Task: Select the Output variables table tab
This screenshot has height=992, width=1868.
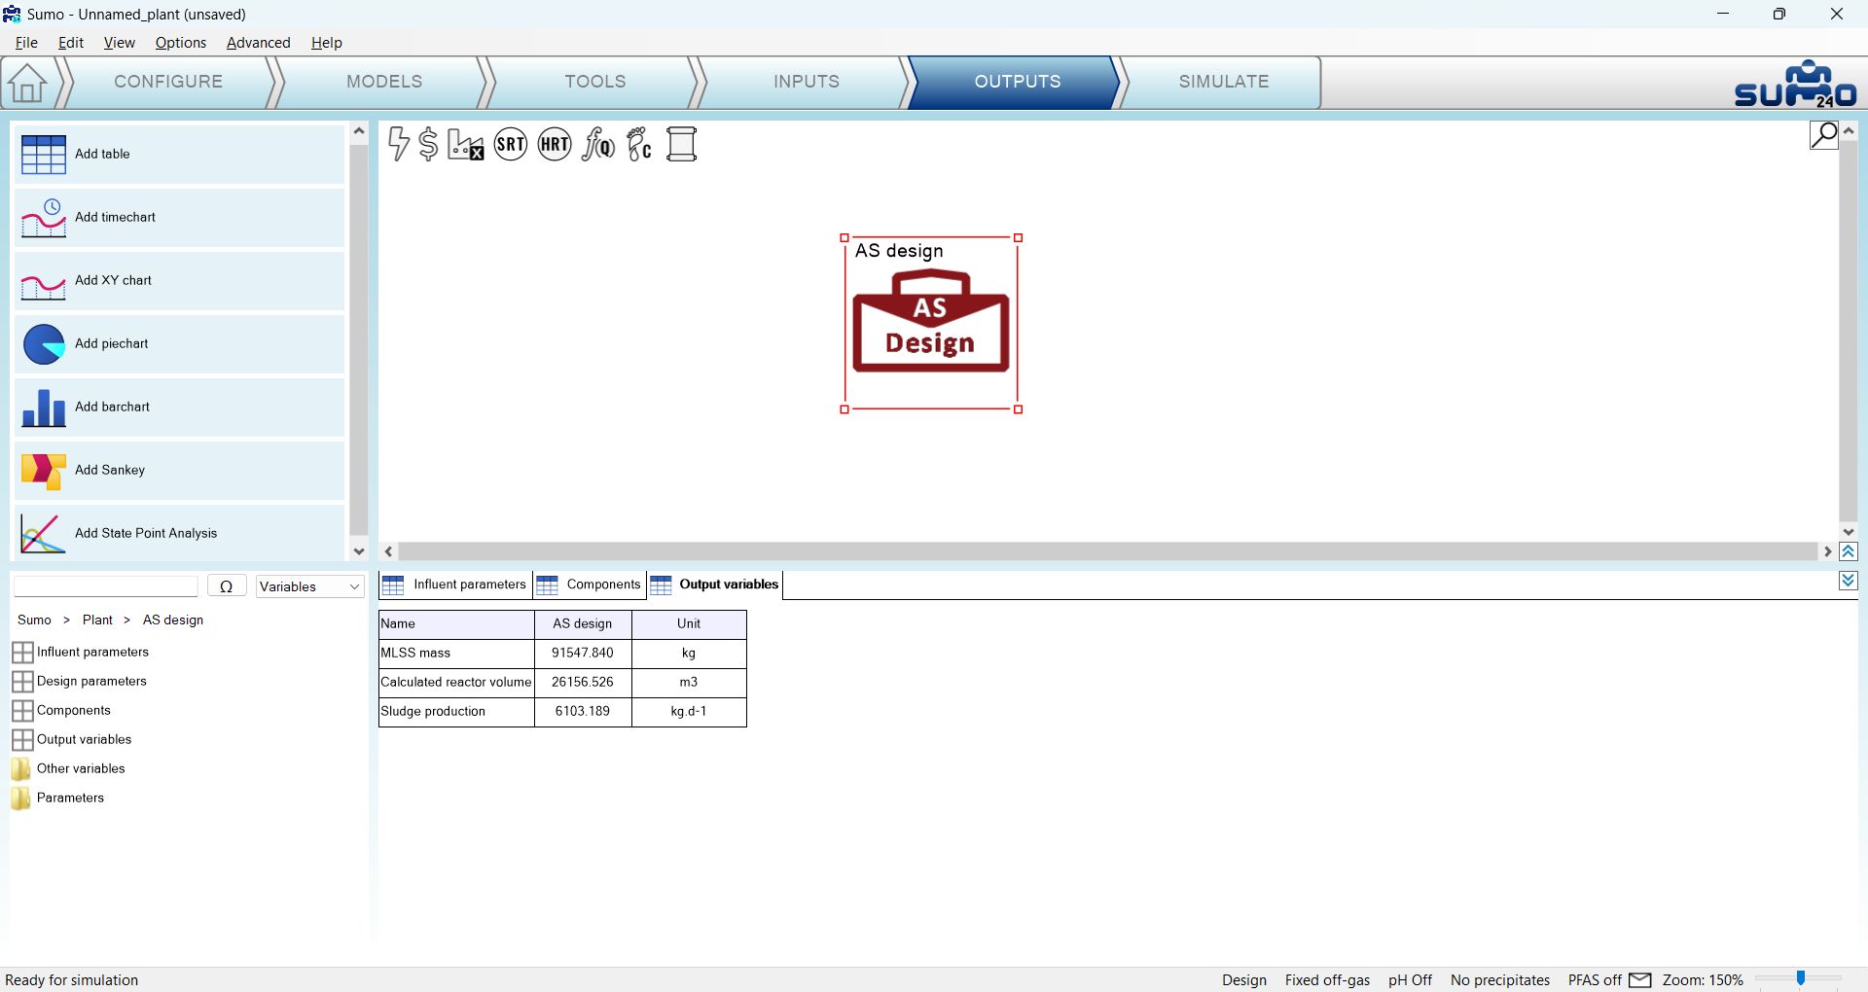Action: (x=715, y=585)
